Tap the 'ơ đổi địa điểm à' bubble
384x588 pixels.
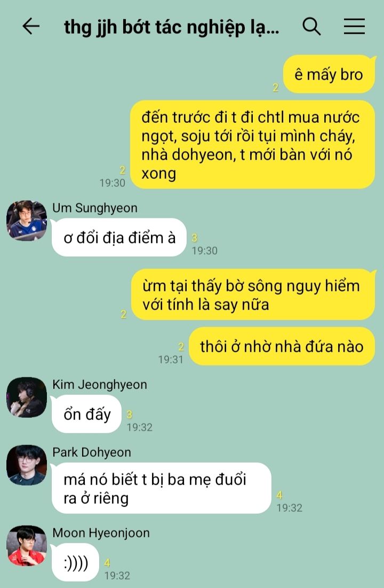click(x=119, y=237)
